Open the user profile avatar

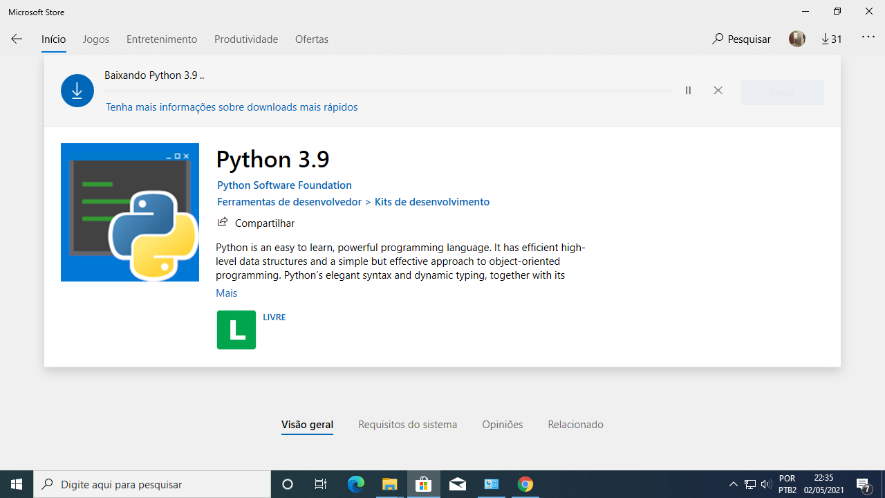pyautogui.click(x=797, y=39)
